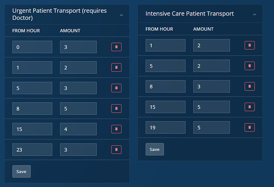Delete Intensive Care row starting hour 19
Image resolution: width=274 pixels, height=187 pixels.
click(x=249, y=128)
